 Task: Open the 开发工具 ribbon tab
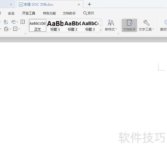coord(29,13)
